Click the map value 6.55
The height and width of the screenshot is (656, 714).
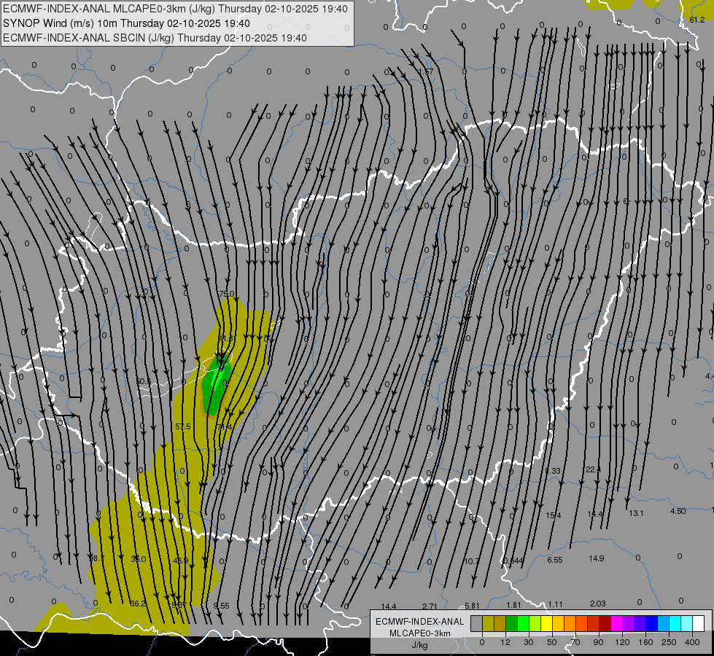(x=554, y=560)
